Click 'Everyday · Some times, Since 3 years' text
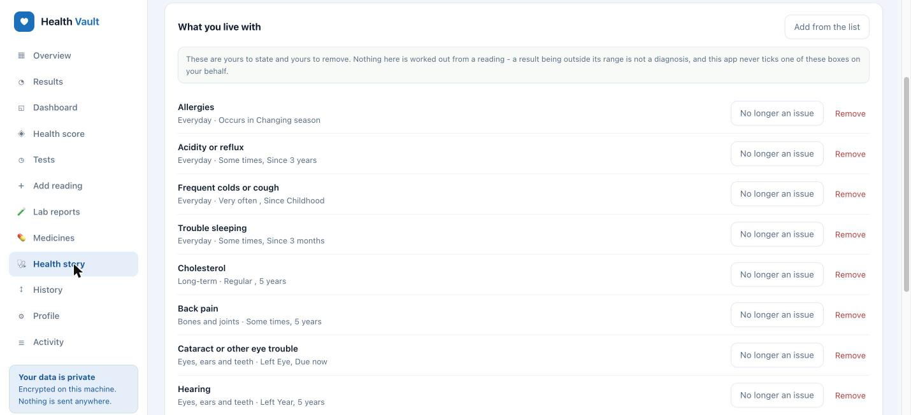The width and height of the screenshot is (911, 415). 247,160
